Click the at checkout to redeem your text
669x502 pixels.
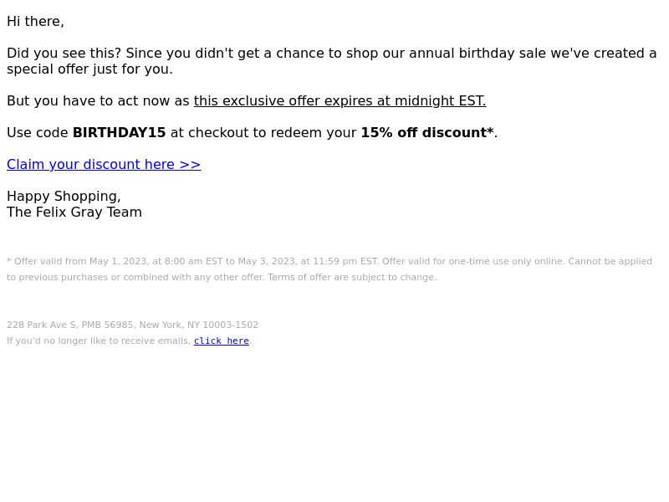(x=263, y=133)
